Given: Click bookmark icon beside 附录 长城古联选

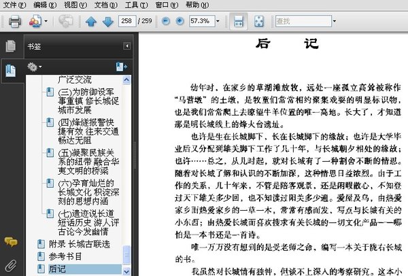Looking at the screenshot, I should click(x=41, y=244).
